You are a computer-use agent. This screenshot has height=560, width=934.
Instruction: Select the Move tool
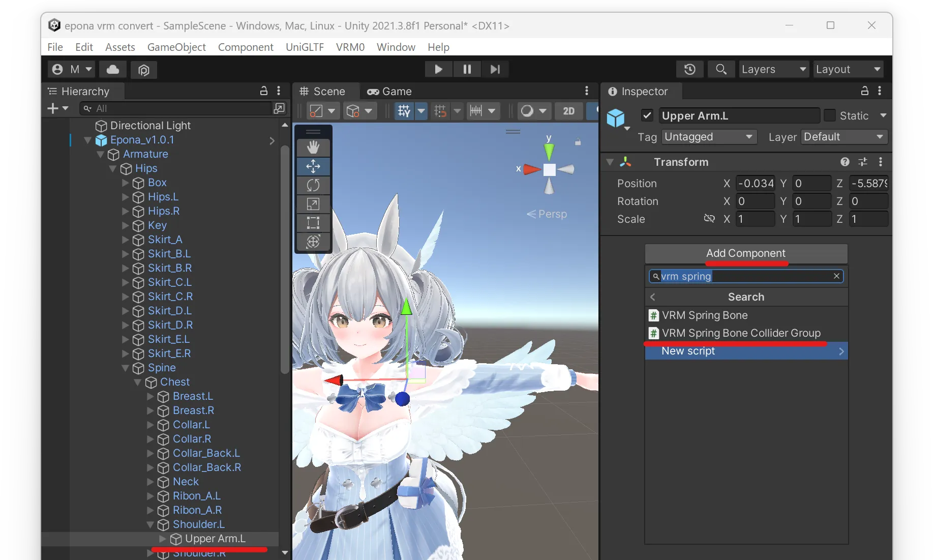[313, 166]
